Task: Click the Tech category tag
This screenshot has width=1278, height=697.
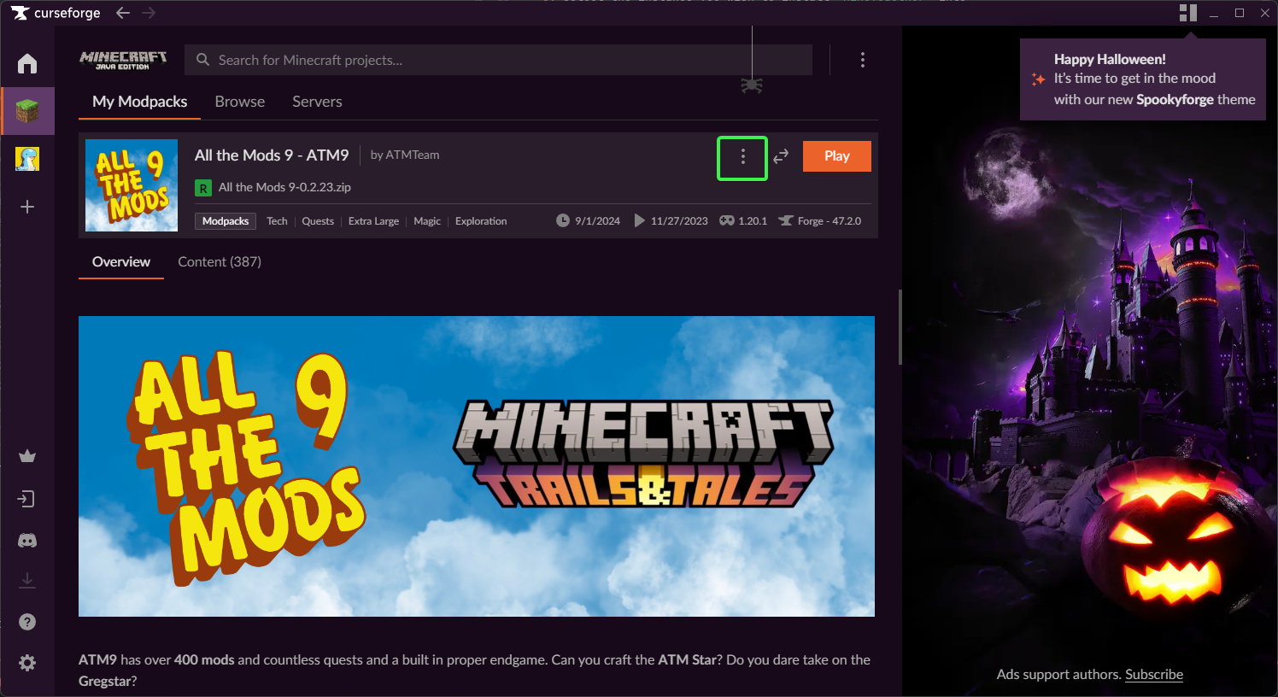Action: click(x=277, y=221)
